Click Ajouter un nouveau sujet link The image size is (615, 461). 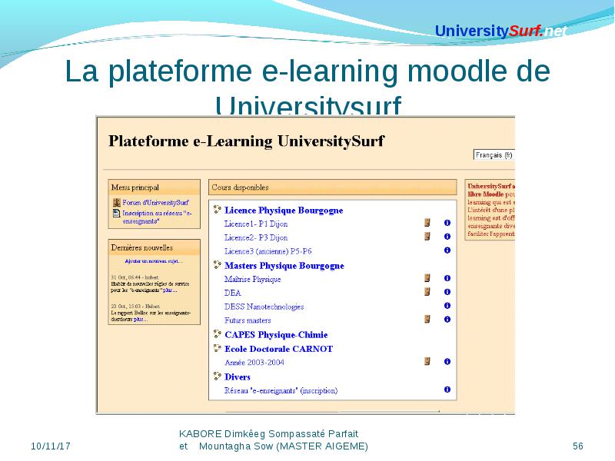(154, 261)
